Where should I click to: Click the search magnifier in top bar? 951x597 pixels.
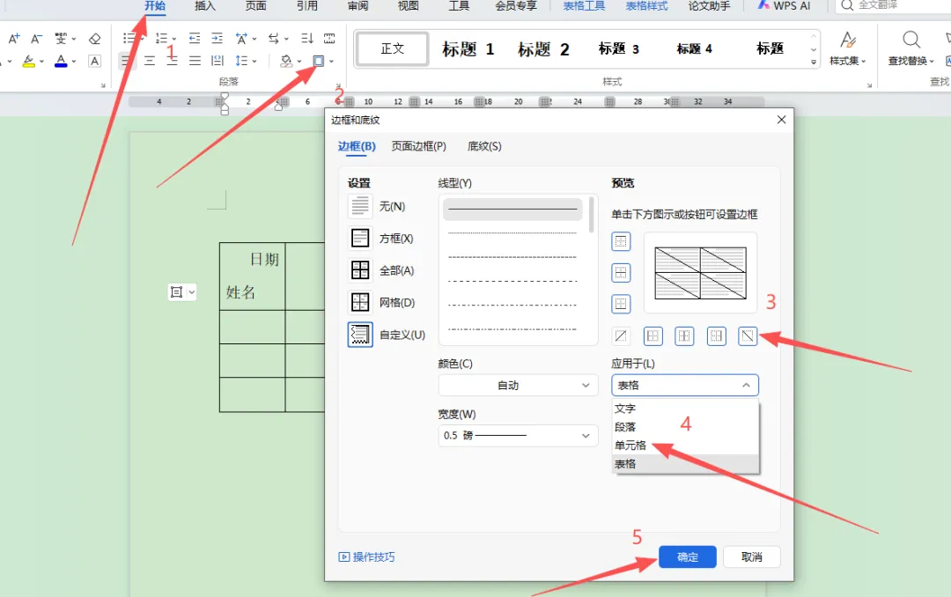[x=847, y=5]
